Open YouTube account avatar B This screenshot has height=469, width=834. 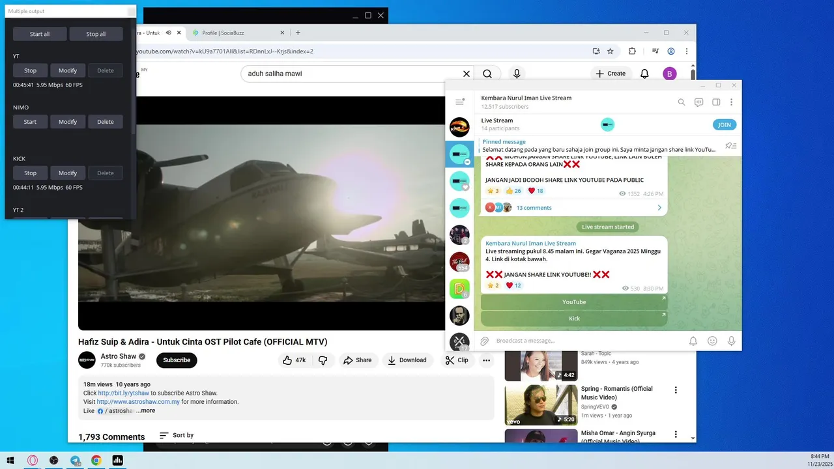pos(670,74)
